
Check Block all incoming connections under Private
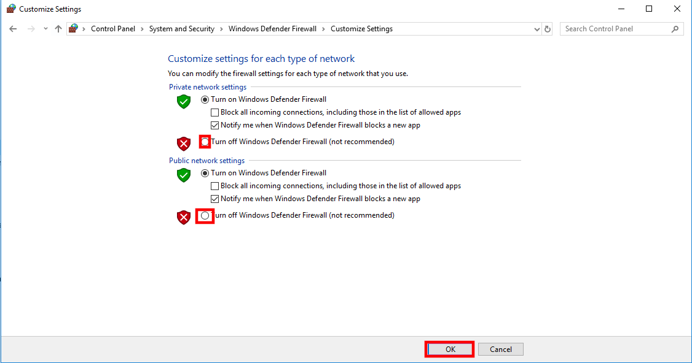pyautogui.click(x=214, y=112)
